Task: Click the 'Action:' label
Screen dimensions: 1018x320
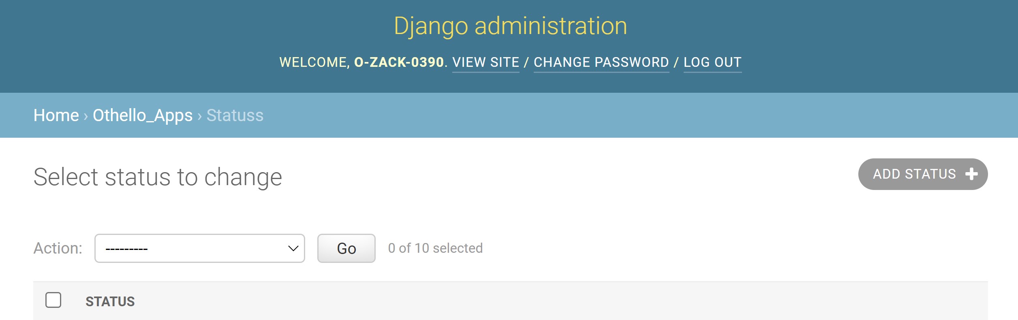Action: point(58,248)
